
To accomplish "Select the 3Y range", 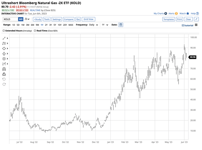I will click(x=50, y=25).
